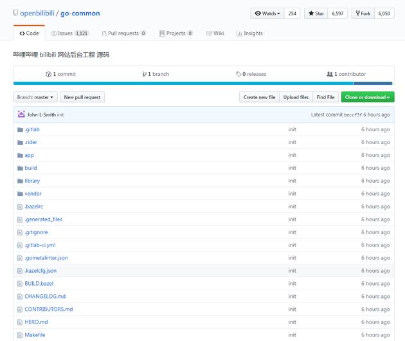The height and width of the screenshot is (341, 405).
Task: Expand the Branch: master selector
Action: (35, 97)
